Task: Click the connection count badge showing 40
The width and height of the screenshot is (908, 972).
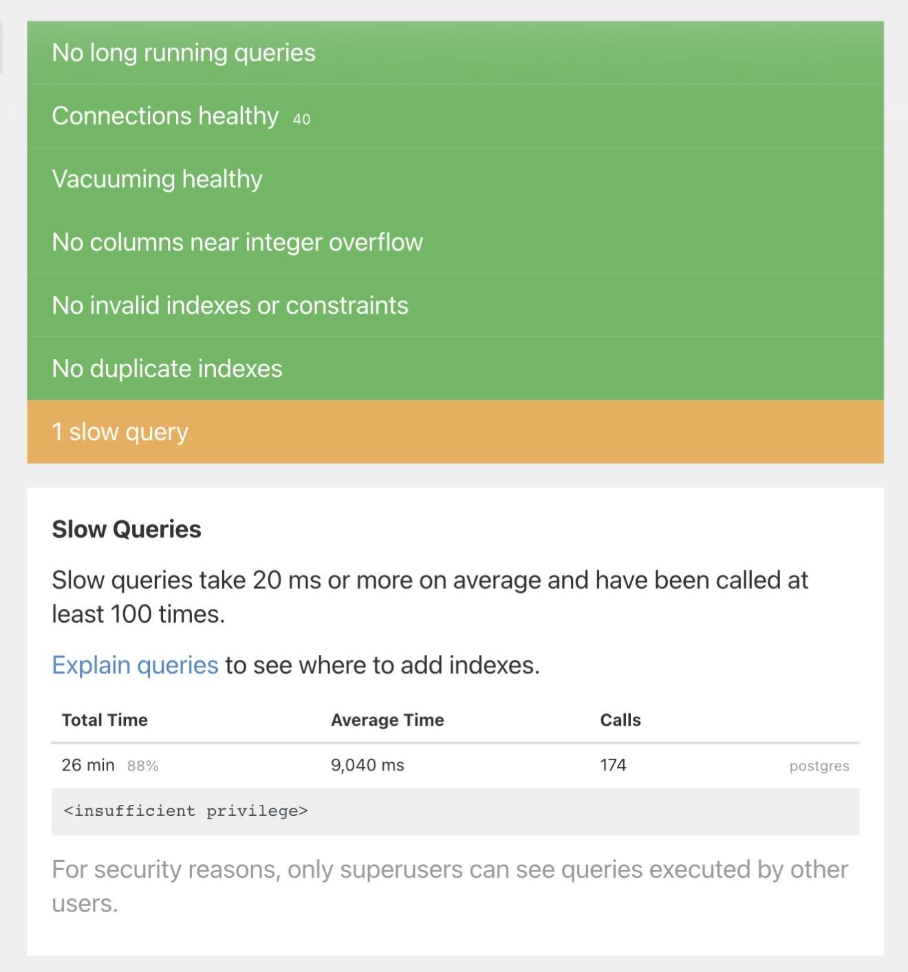Action: 301,120
